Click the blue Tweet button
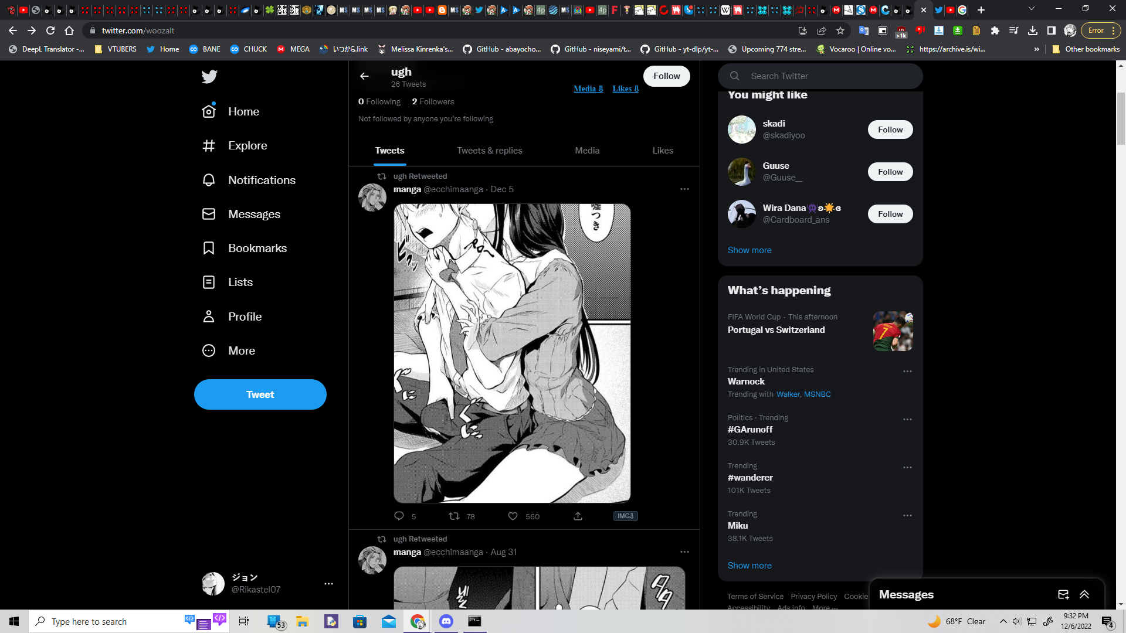Image resolution: width=1126 pixels, height=633 pixels. 260,394
